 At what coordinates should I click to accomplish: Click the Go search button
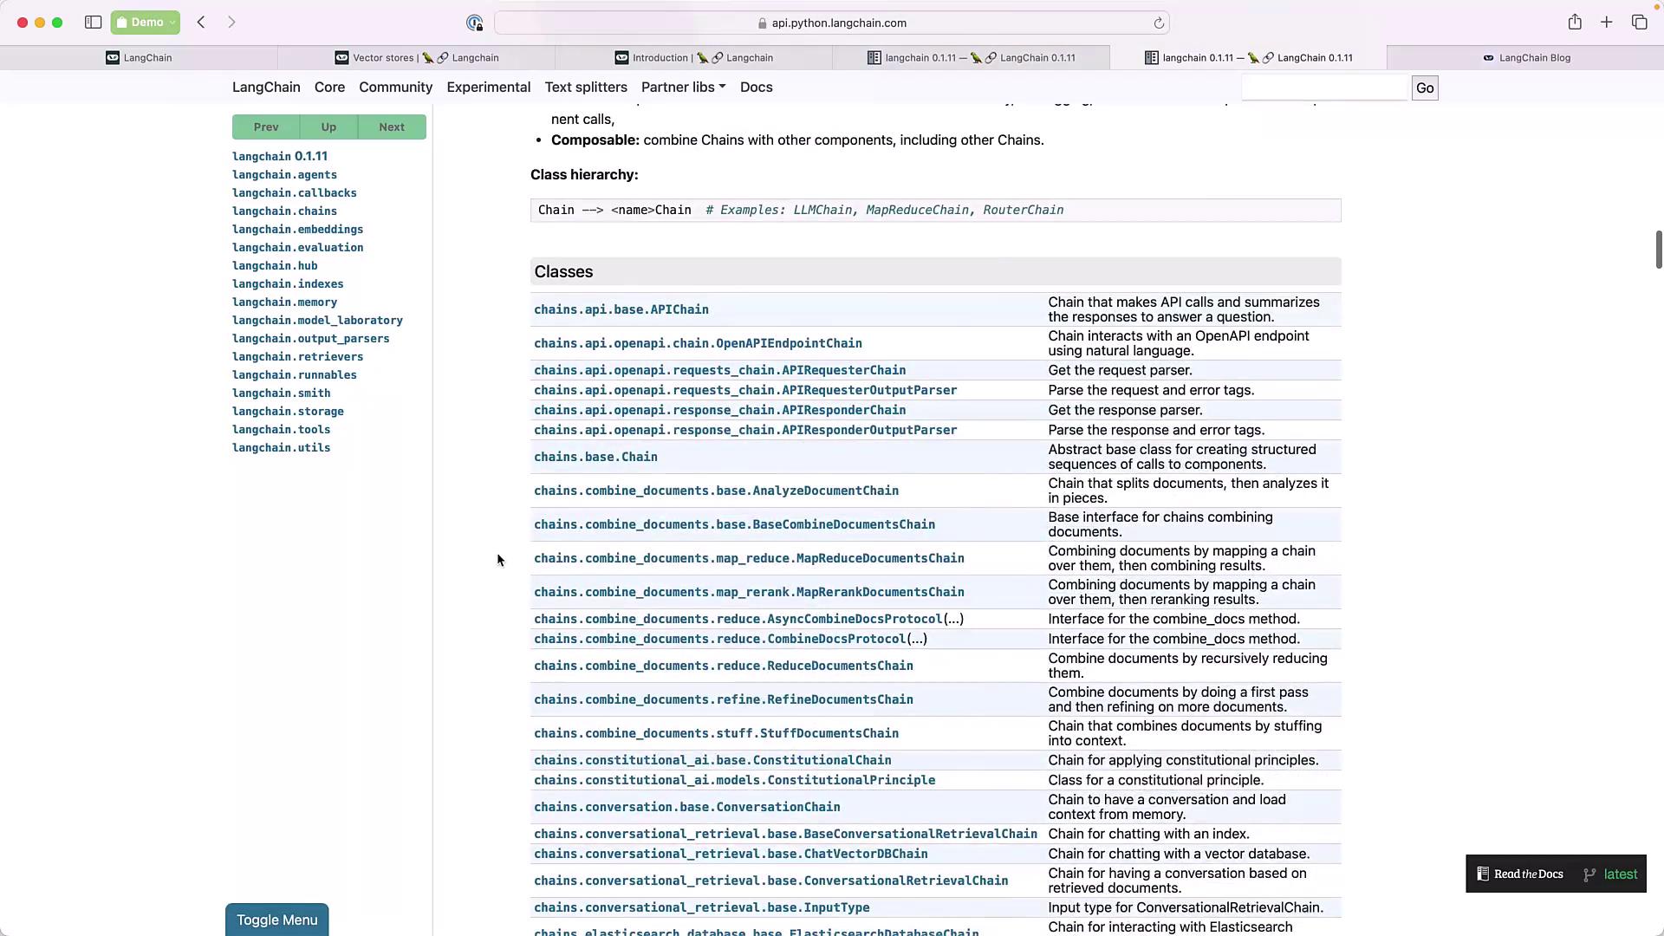click(1425, 88)
